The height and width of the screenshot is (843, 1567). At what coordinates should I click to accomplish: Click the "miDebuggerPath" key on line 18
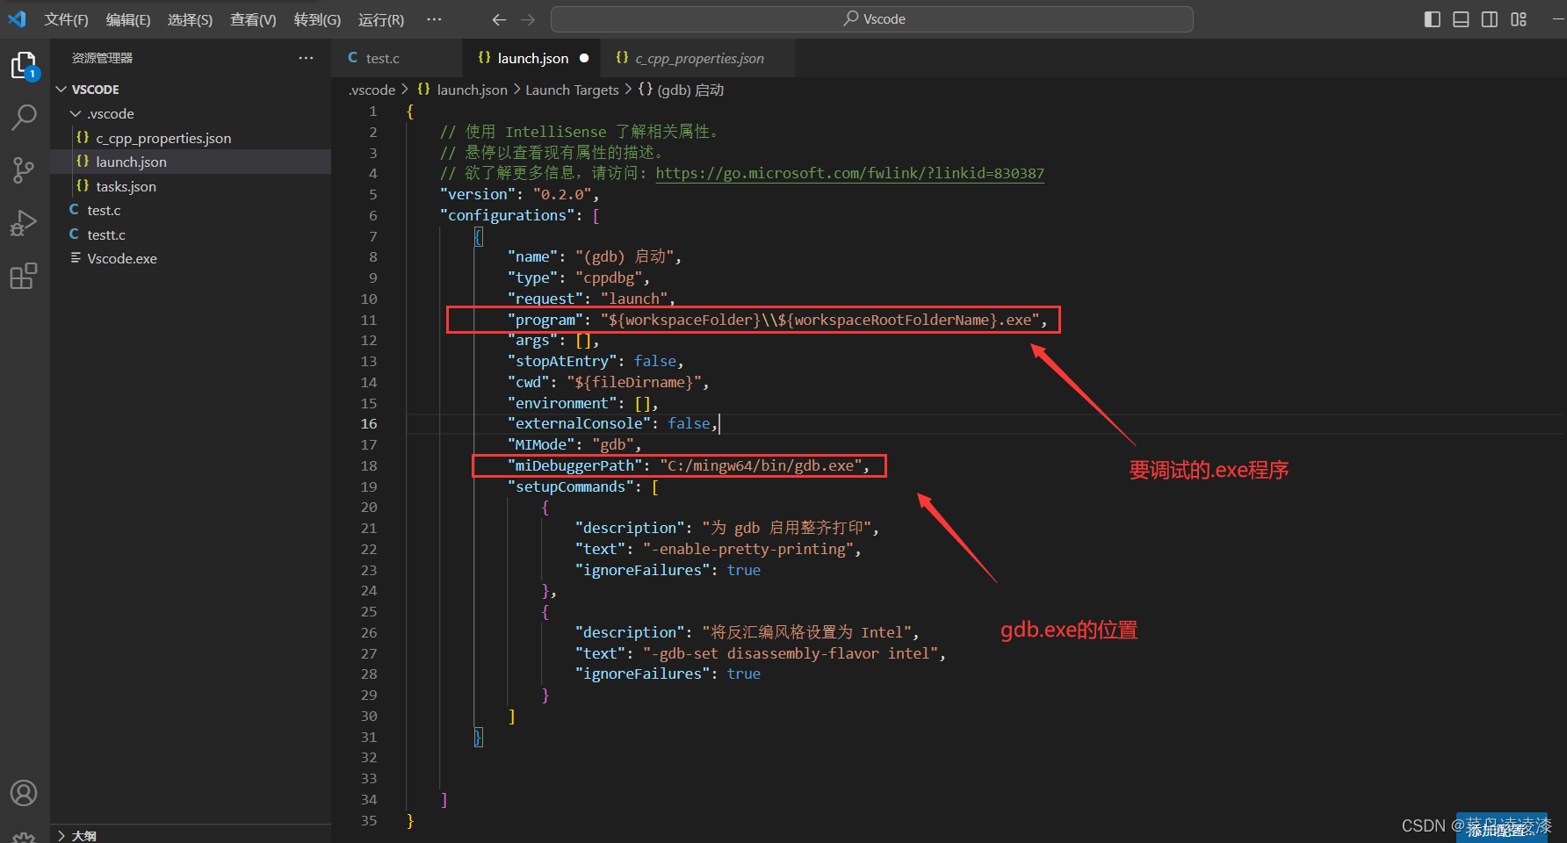[575, 465]
